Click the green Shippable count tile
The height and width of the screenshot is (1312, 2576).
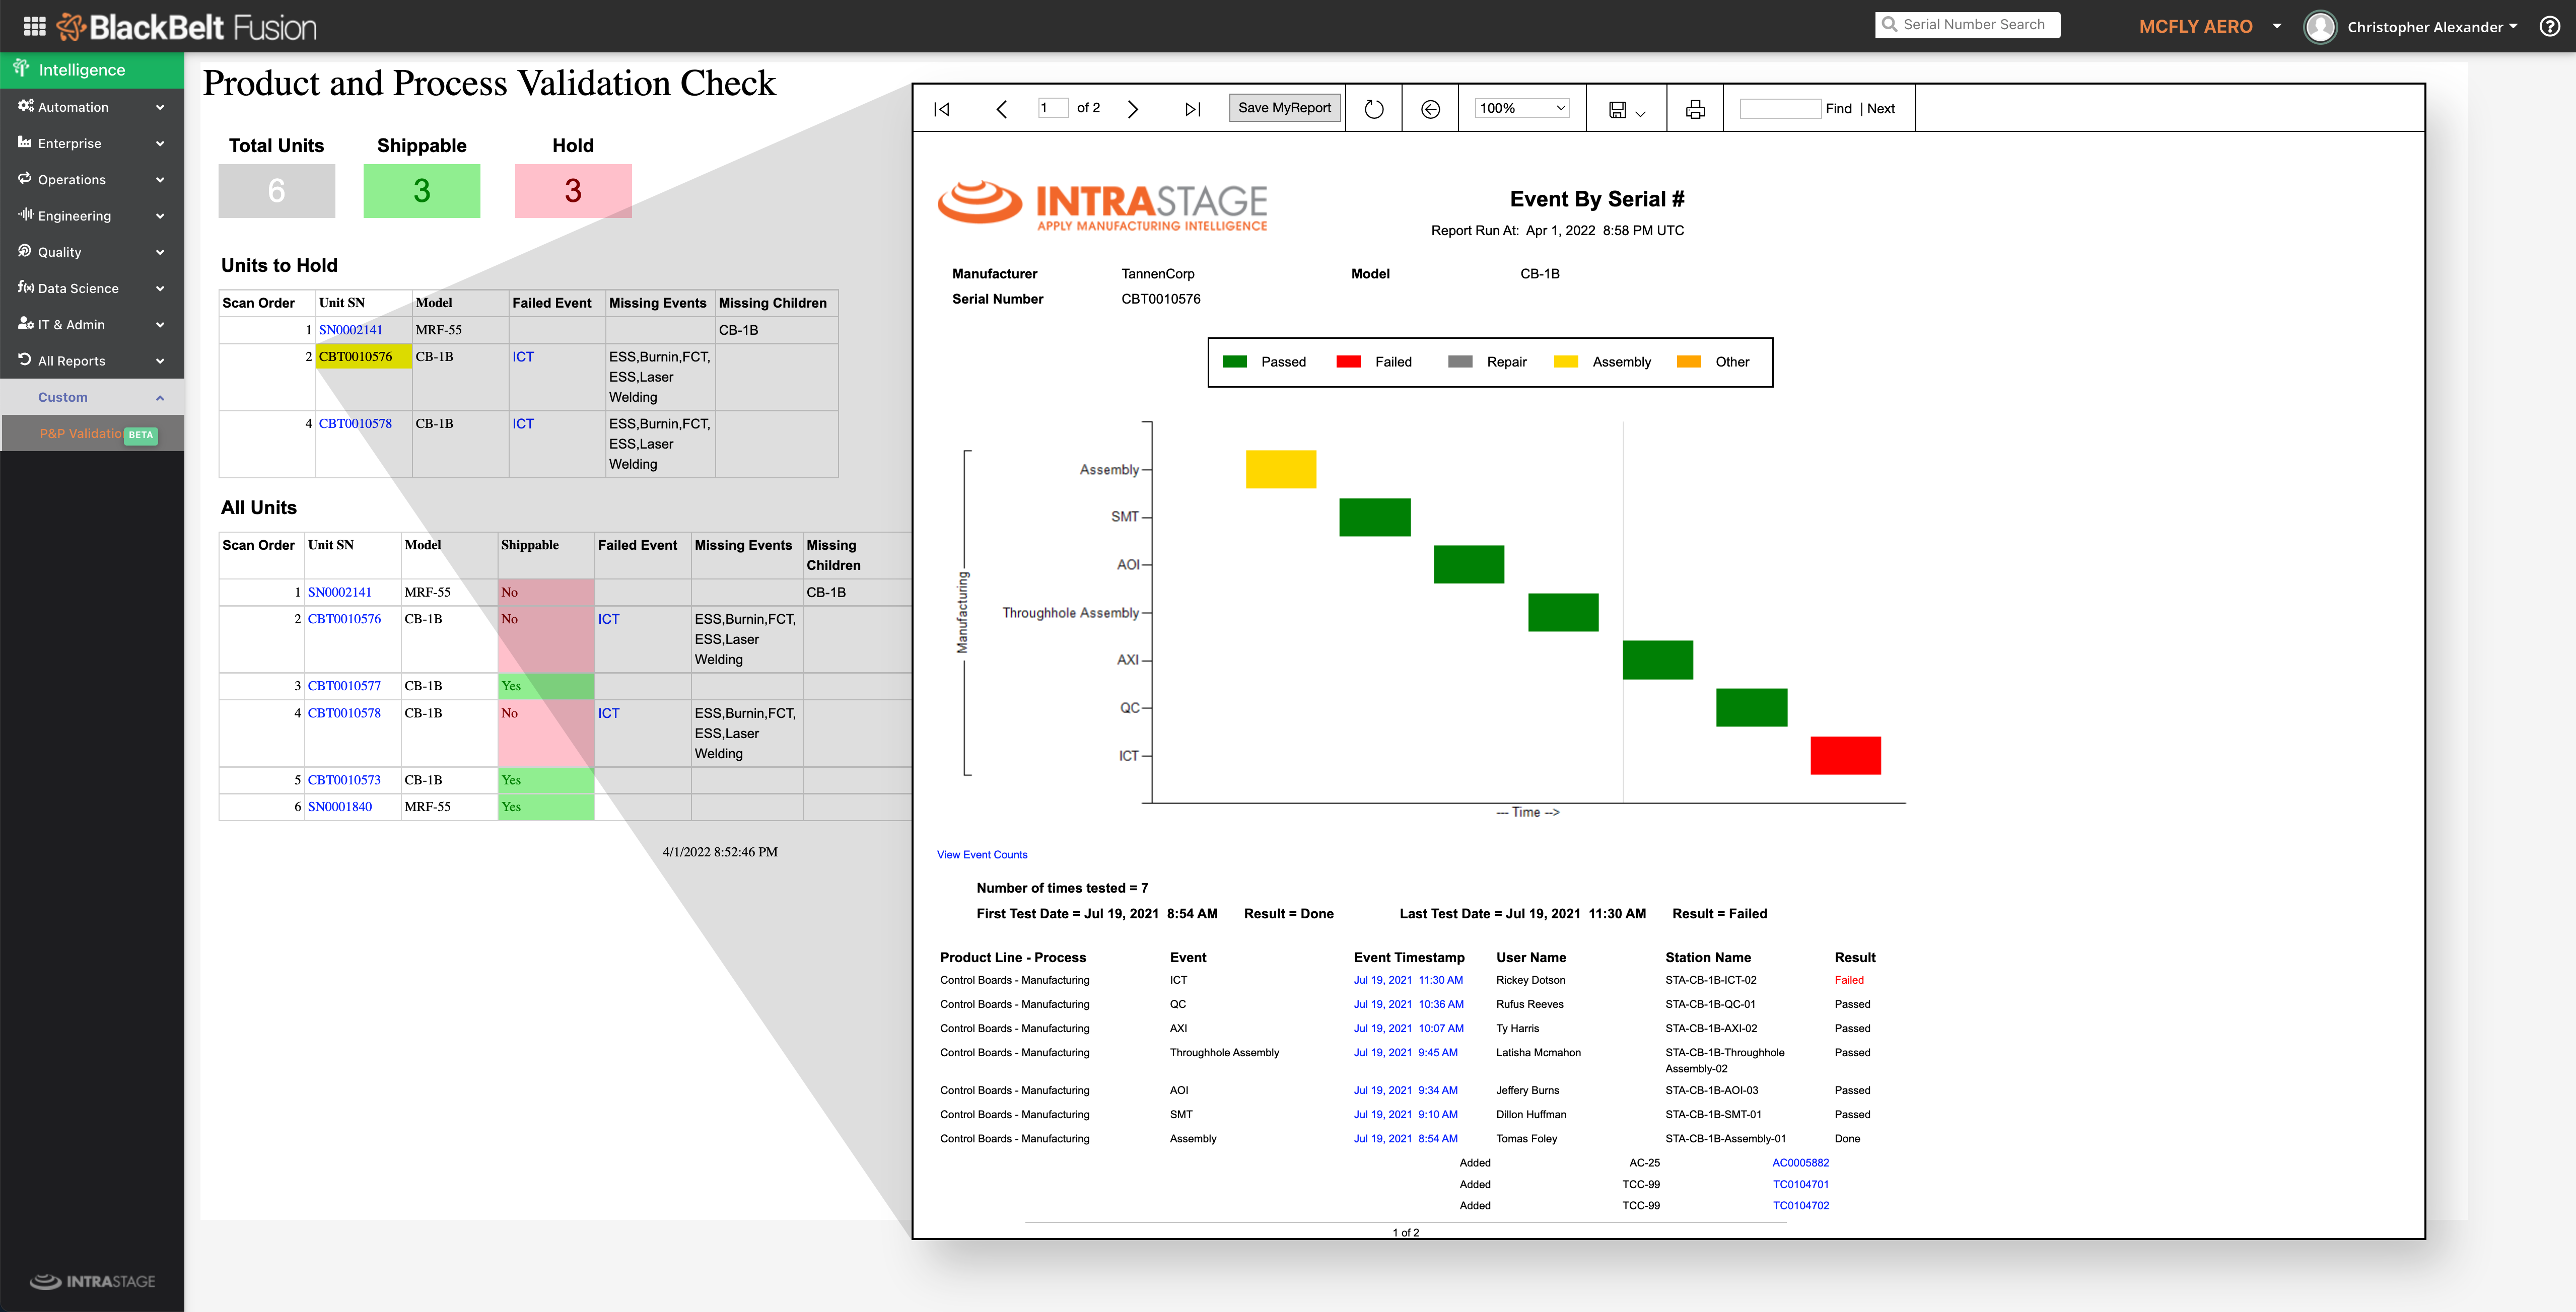tap(421, 191)
